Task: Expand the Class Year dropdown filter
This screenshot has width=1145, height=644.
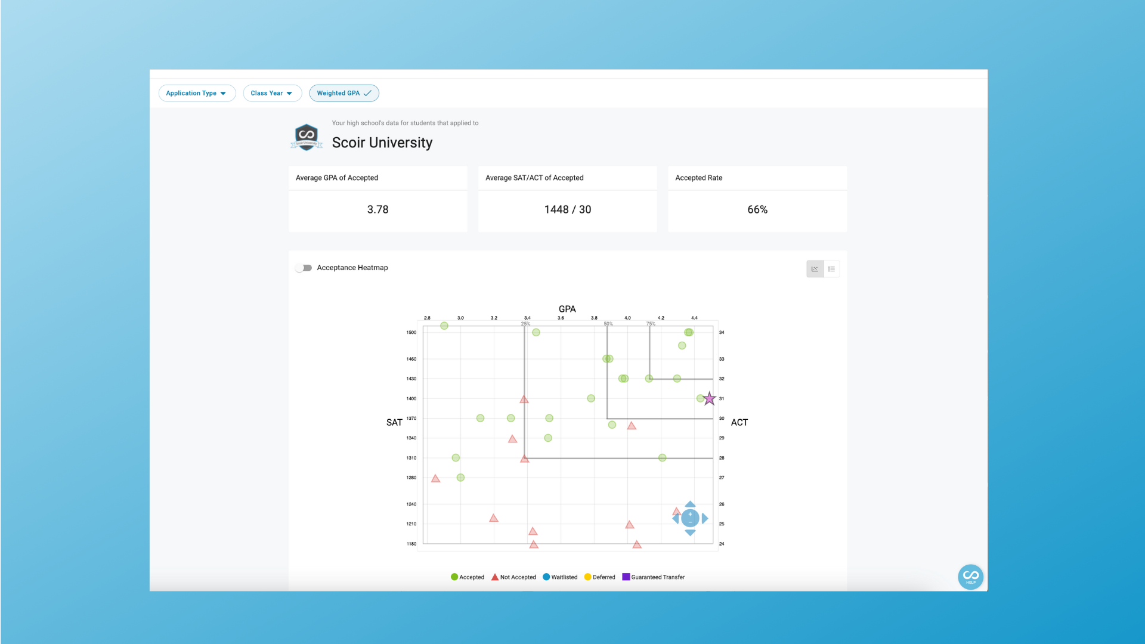Action: 271,93
